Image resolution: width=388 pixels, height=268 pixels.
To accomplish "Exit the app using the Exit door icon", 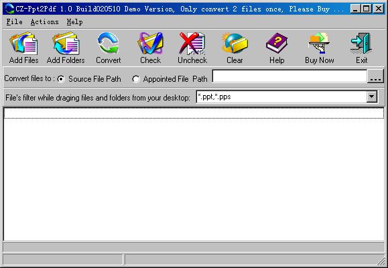I will coord(361,44).
